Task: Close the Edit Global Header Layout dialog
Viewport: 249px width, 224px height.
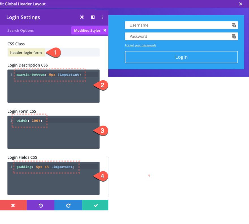Action: 241,4
